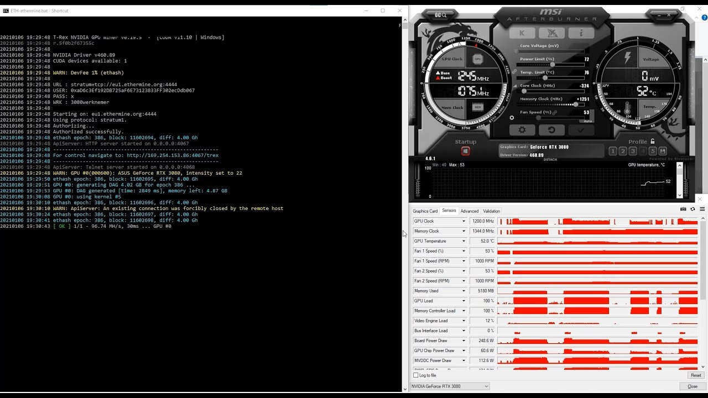
Task: Click the GPU-Z Reset button
Action: point(695,375)
